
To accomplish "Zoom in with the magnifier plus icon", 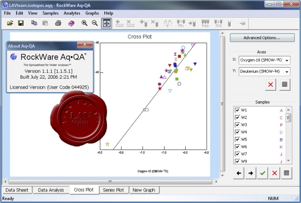I will 84,23.
